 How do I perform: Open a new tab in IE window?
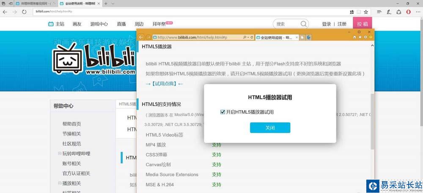pos(302,38)
